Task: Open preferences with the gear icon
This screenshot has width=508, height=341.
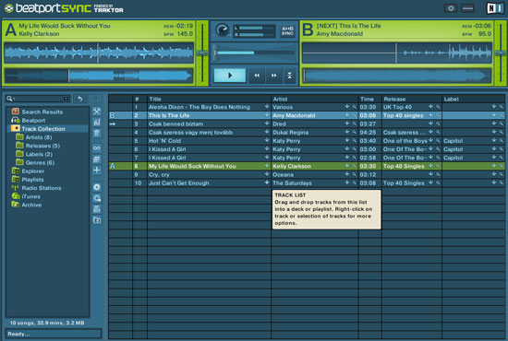Action: (x=451, y=8)
